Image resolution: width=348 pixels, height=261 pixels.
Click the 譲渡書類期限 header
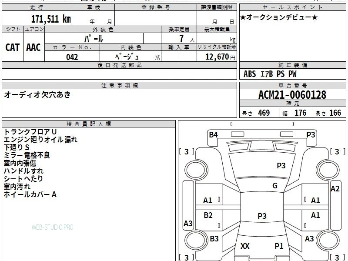pos(217,7)
